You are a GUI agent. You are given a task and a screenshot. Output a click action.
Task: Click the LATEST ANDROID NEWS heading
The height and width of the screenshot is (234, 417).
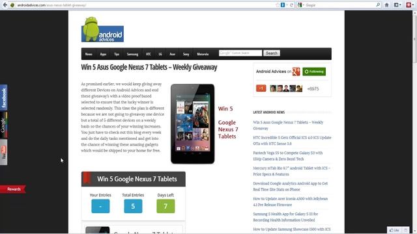(268, 112)
